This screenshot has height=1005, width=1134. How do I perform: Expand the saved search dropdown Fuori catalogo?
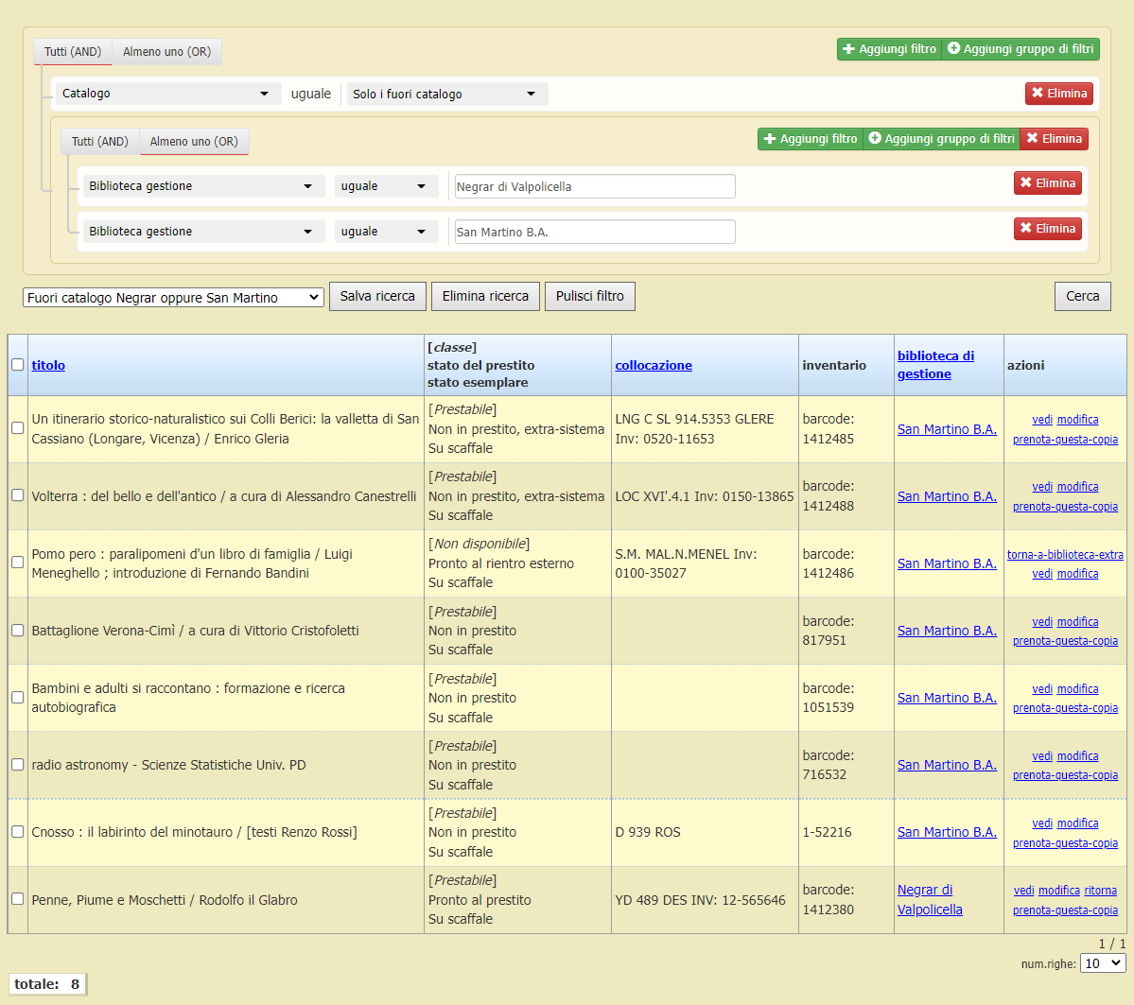(173, 298)
